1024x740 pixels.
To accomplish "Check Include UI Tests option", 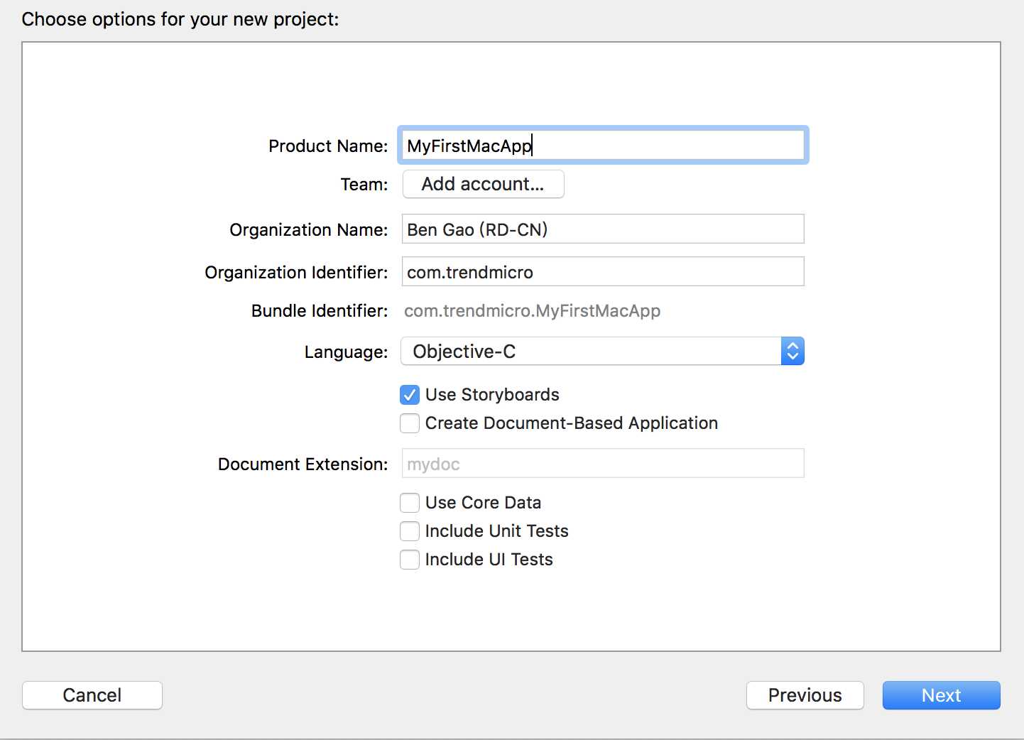I will (x=410, y=560).
